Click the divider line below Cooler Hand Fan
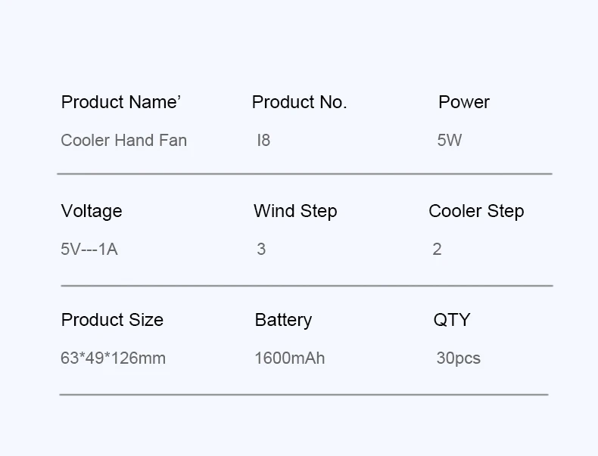This screenshot has height=456, width=598. point(304,174)
